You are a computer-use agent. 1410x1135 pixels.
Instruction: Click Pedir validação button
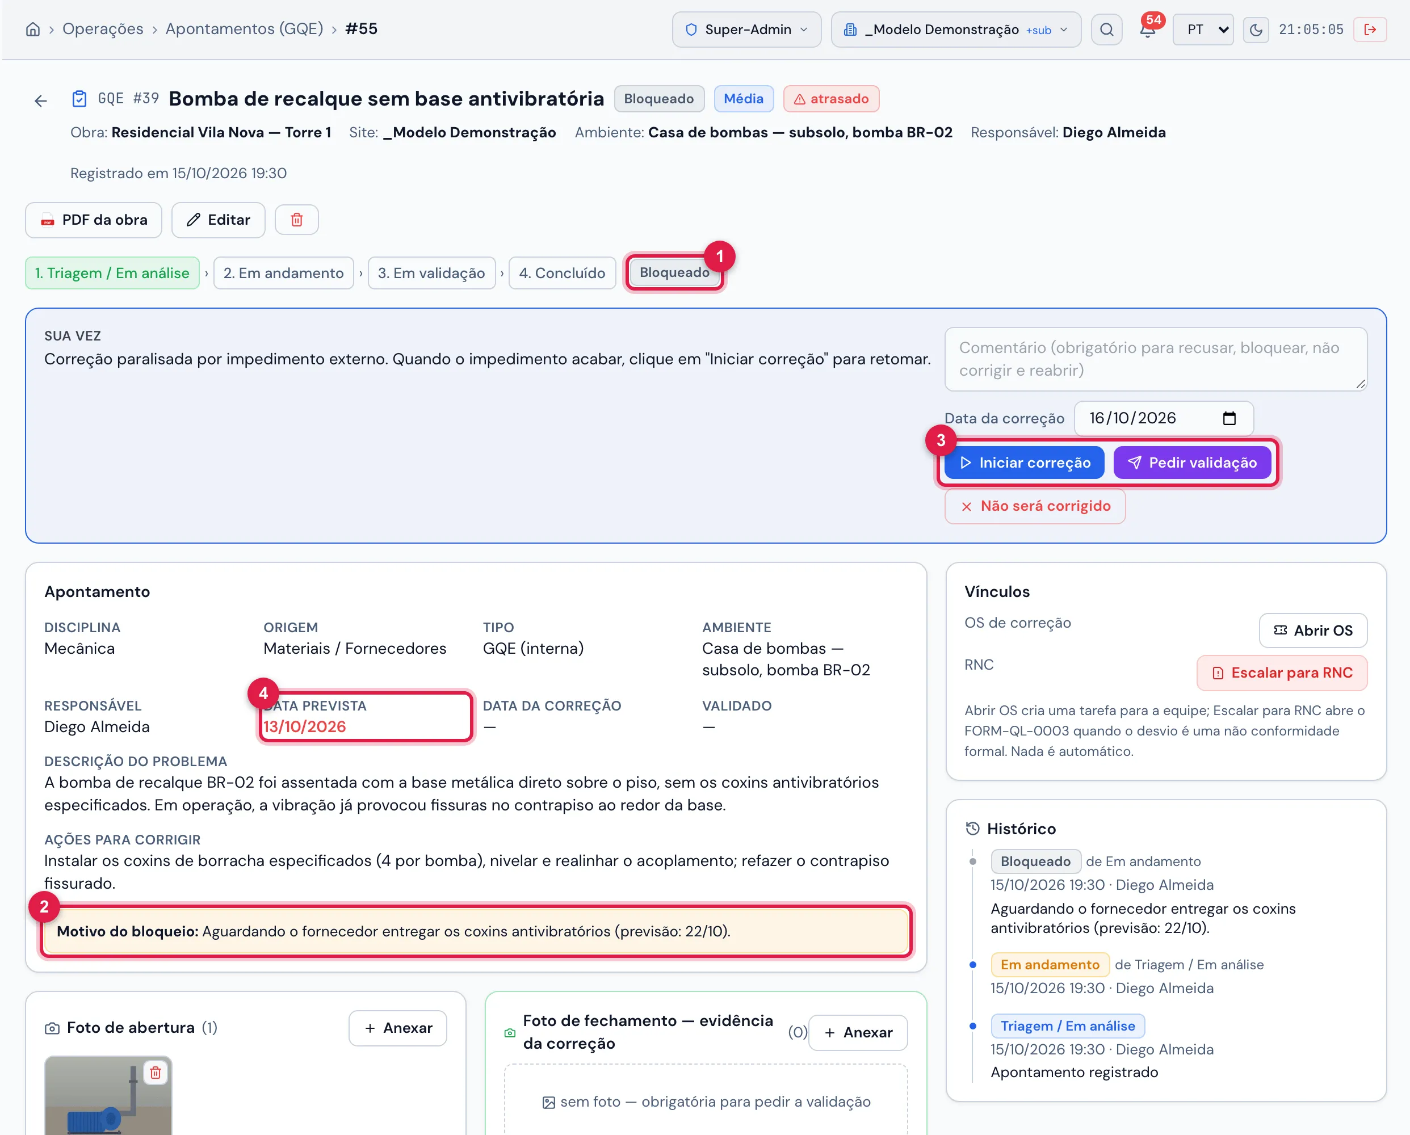point(1191,463)
